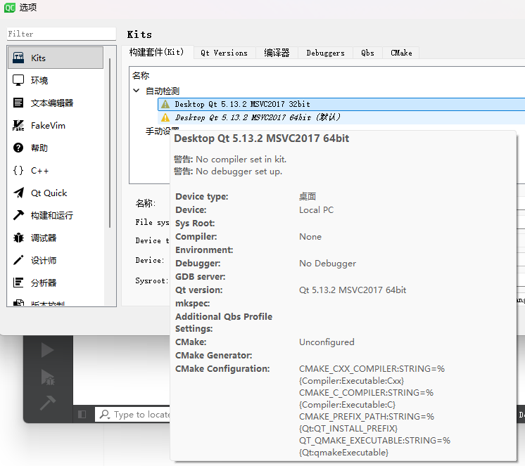Switch to the Debuggers tab
Image resolution: width=525 pixels, height=466 pixels.
coord(325,53)
